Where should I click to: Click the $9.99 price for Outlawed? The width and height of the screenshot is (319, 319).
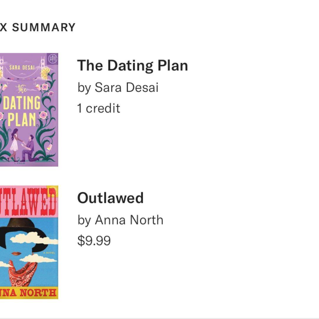point(94,240)
